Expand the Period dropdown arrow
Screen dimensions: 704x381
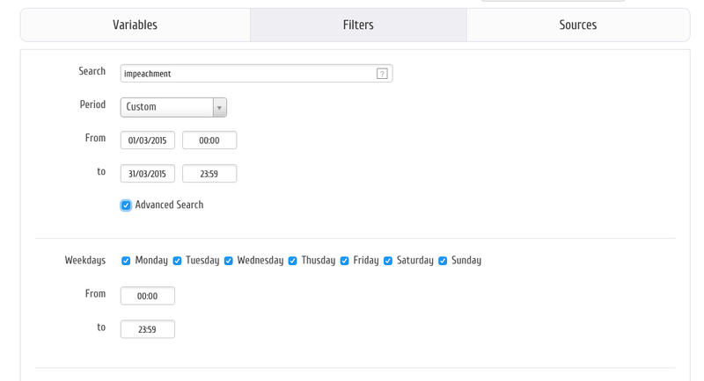pyautogui.click(x=219, y=107)
